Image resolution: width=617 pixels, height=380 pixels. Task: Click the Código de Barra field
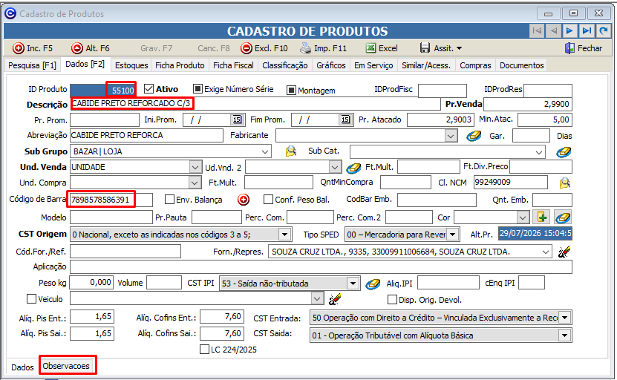(111, 200)
